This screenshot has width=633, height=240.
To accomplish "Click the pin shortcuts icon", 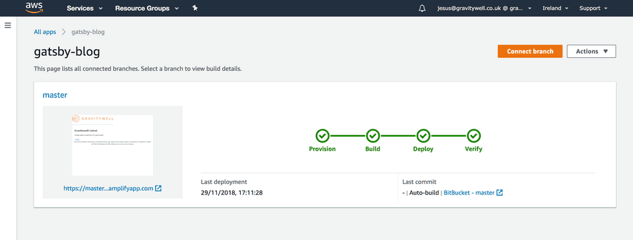I will pyautogui.click(x=195, y=8).
